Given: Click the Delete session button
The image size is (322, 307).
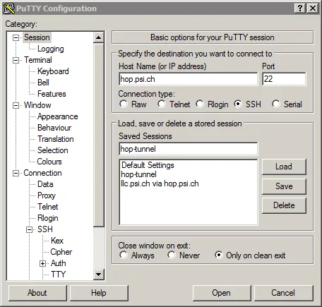Looking at the screenshot, I should coord(284,205).
